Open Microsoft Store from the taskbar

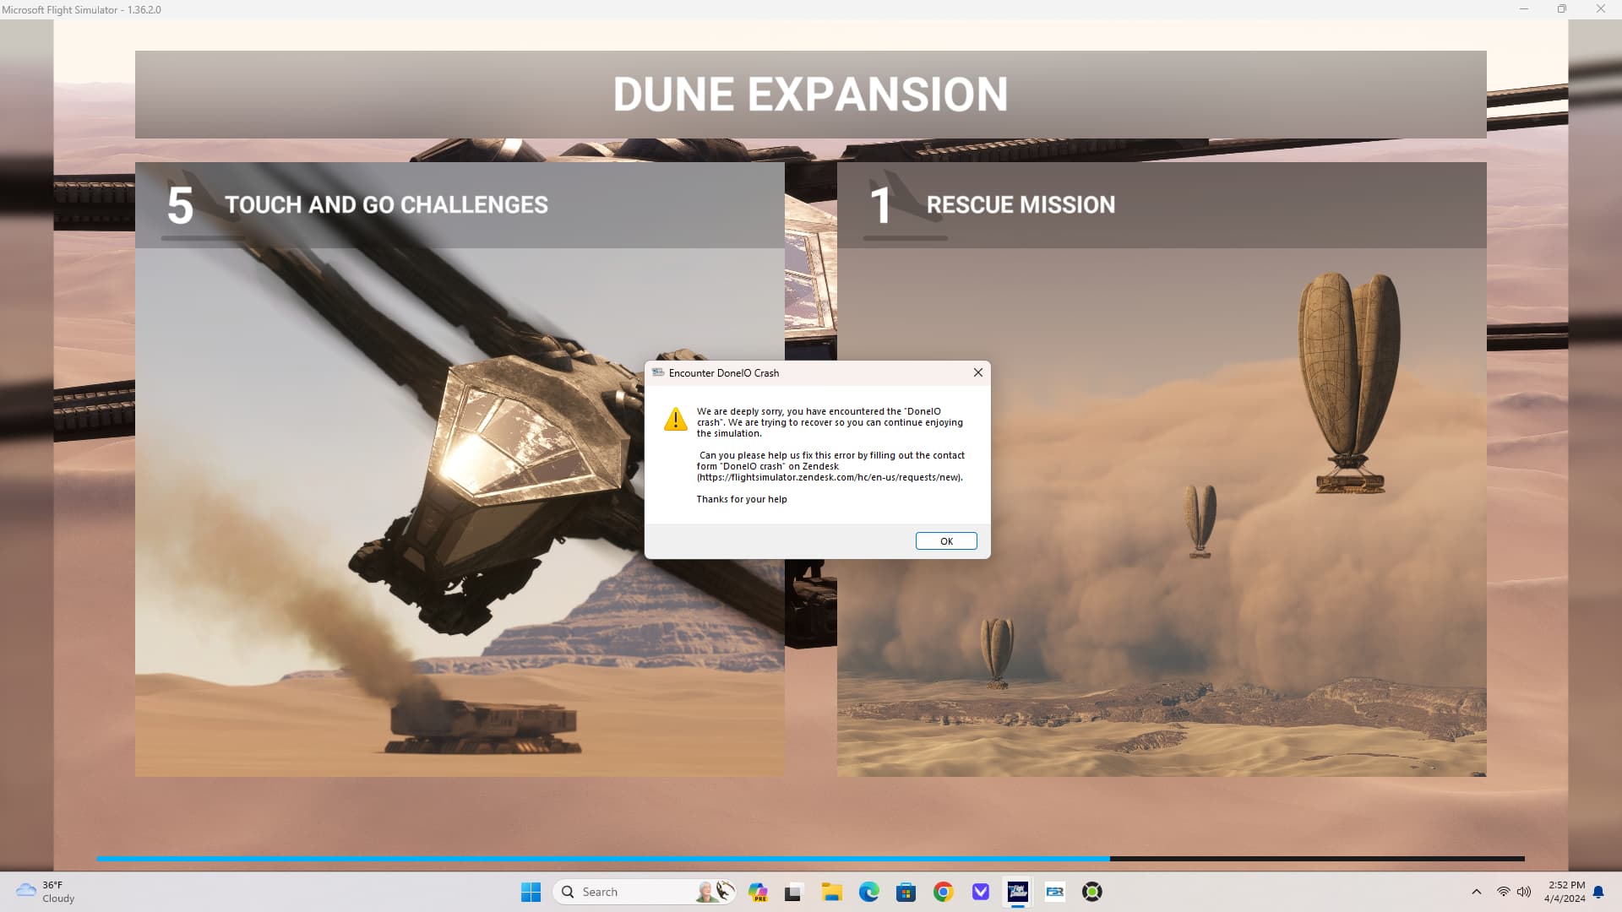tap(906, 892)
